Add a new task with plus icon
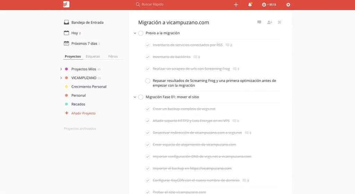355x194 pixels. (x=236, y=5)
